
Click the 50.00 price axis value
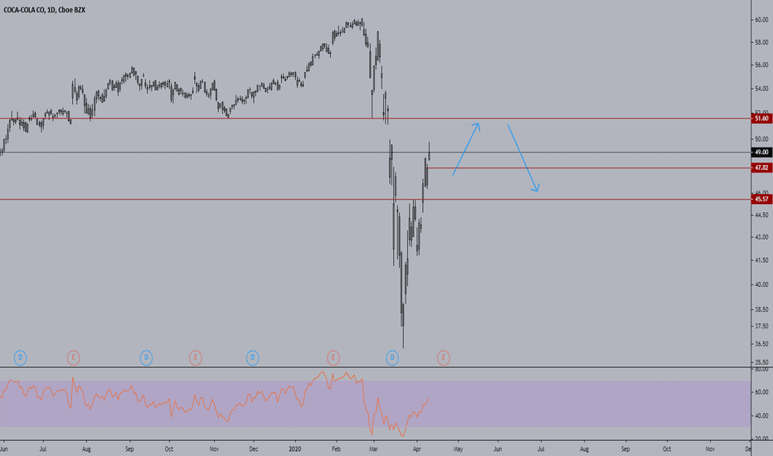[761, 139]
